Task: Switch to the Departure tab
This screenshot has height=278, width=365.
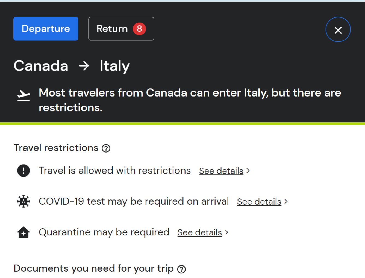Action: pos(46,29)
